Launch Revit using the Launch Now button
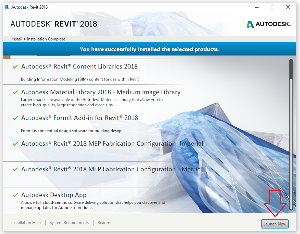Screen dimensions: 300x234 click(275, 224)
